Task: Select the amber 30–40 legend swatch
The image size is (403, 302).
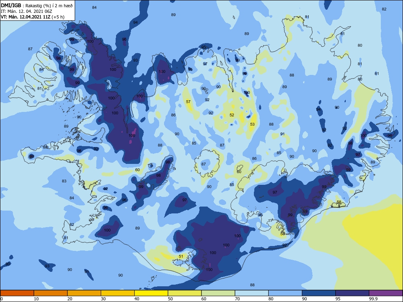Action: point(118,293)
